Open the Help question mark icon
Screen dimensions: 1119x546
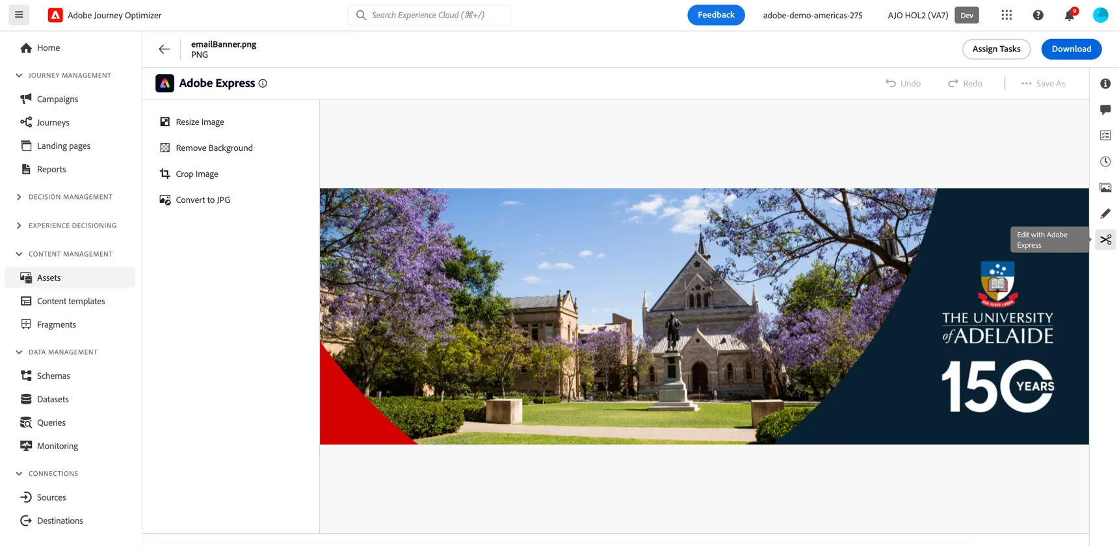[1038, 15]
